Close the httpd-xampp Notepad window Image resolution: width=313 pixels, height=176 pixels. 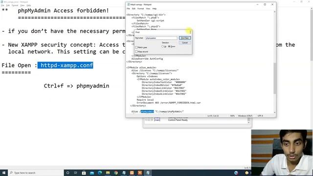[x=272, y=4]
